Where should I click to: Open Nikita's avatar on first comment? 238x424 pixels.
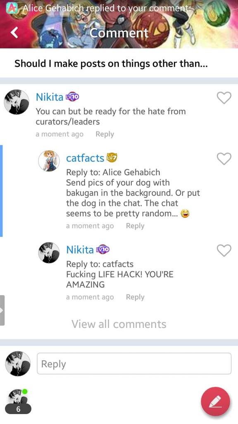click(x=17, y=102)
